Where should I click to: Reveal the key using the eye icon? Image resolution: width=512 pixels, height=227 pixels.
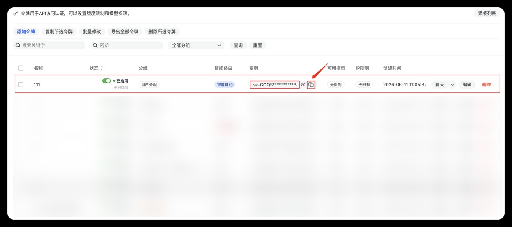[x=303, y=85]
